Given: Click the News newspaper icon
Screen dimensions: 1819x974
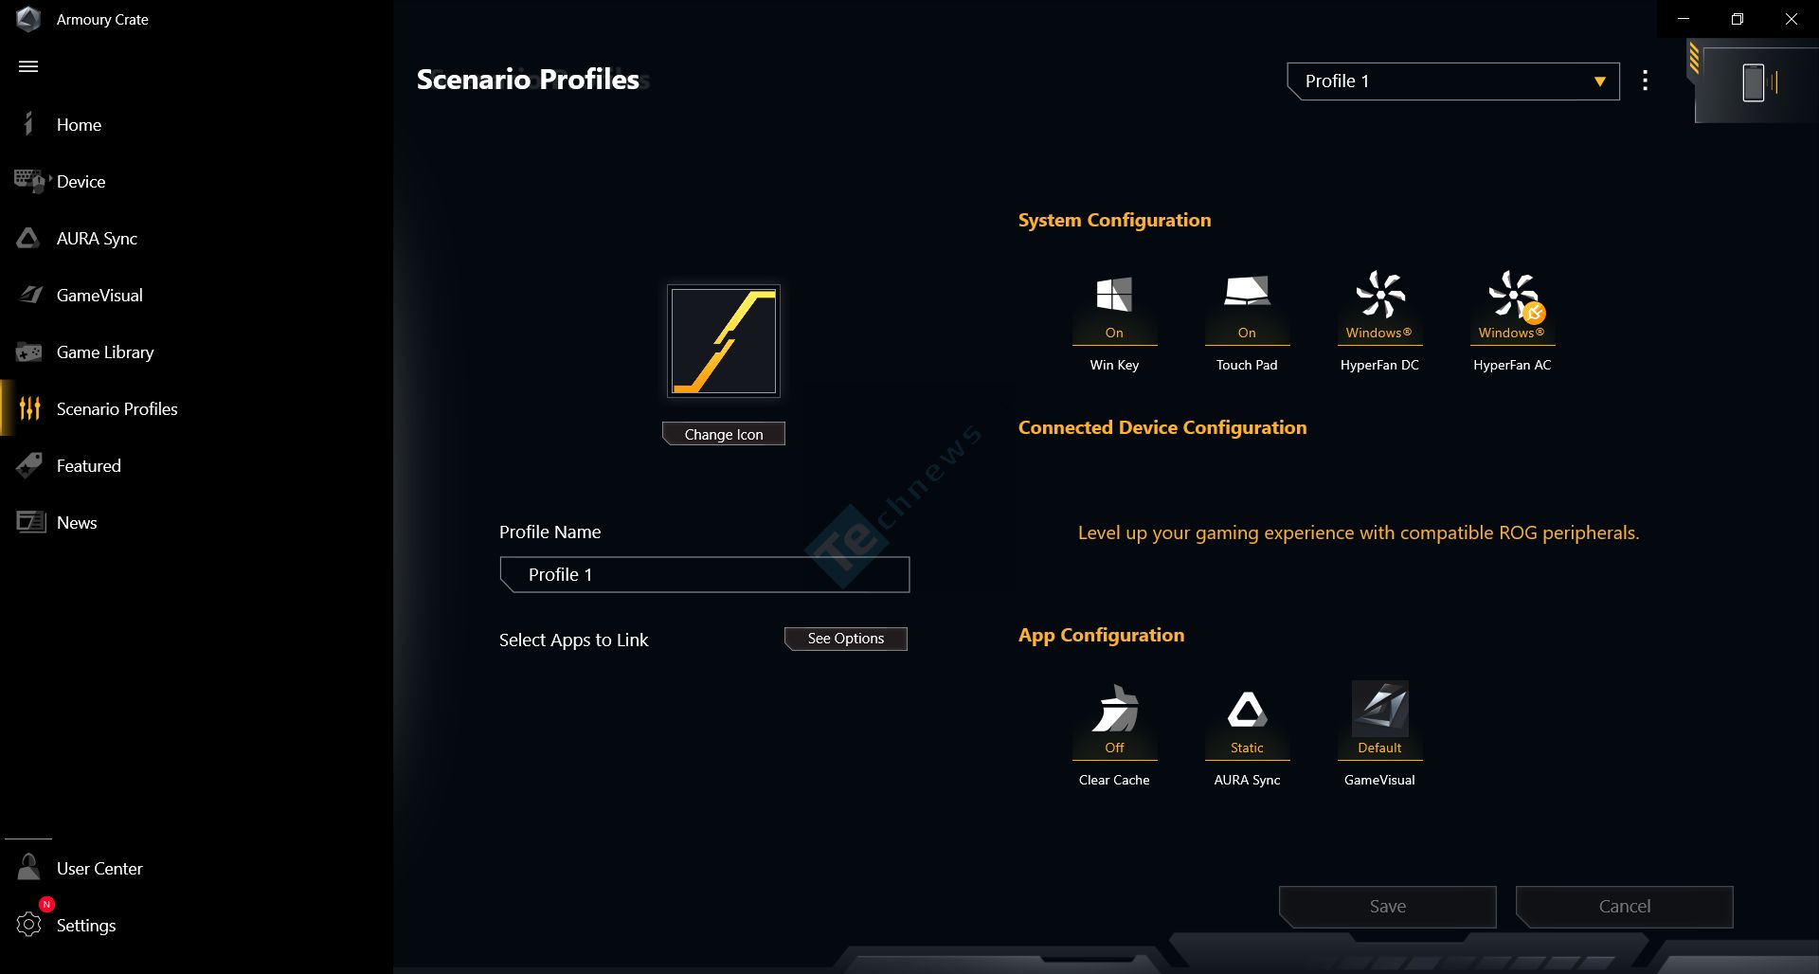Looking at the screenshot, I should pos(30,522).
